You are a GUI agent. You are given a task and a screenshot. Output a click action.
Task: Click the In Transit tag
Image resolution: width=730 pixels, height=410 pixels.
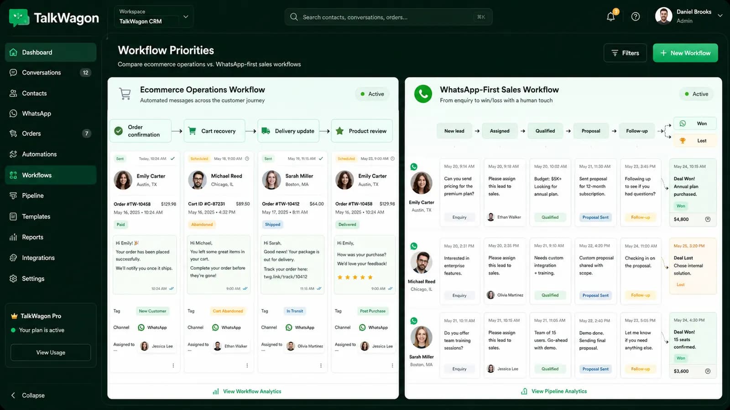(295, 311)
